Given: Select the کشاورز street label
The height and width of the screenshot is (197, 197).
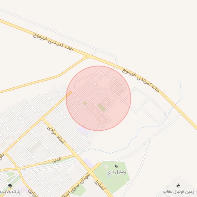Looking at the screenshot, I should coord(100,185).
